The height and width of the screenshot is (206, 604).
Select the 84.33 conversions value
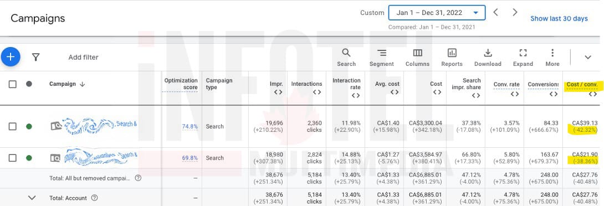point(550,123)
